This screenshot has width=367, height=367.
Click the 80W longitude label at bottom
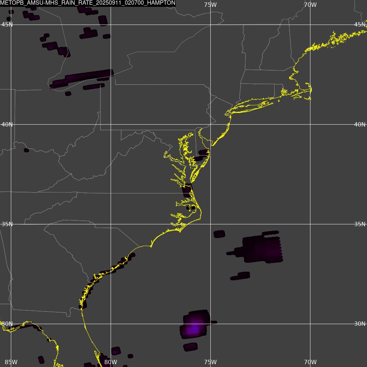pos(111,362)
